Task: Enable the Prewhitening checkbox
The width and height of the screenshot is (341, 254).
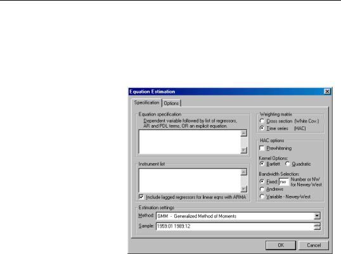Action: pos(262,148)
